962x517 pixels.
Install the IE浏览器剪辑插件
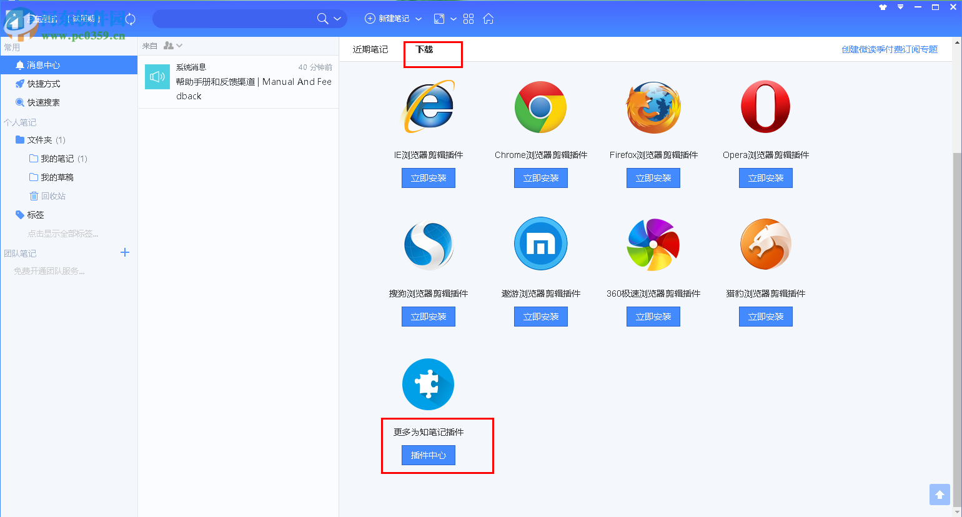tap(429, 178)
